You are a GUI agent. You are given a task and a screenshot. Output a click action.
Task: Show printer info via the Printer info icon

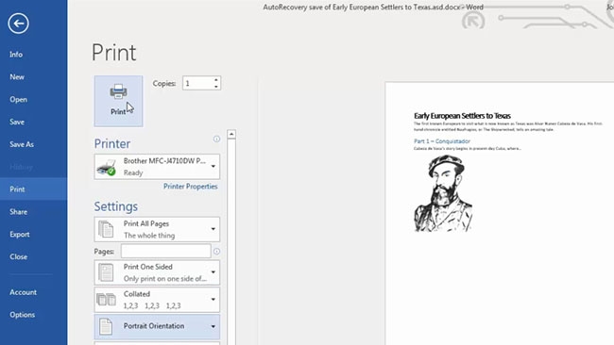click(x=216, y=140)
